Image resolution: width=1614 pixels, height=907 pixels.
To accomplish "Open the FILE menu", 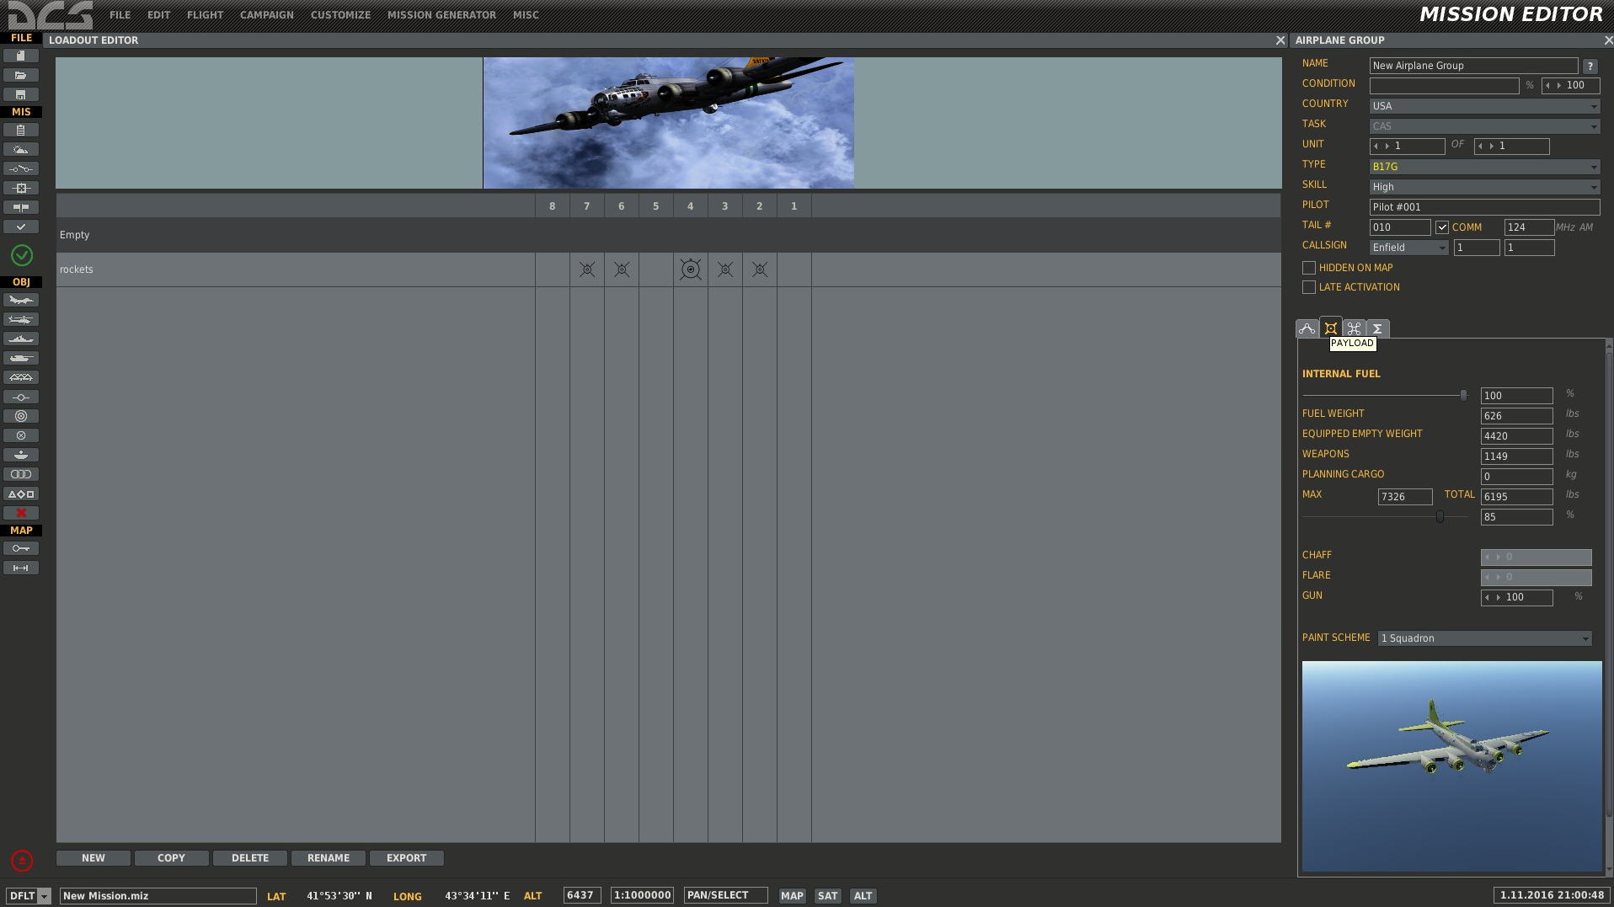I will (x=120, y=15).
